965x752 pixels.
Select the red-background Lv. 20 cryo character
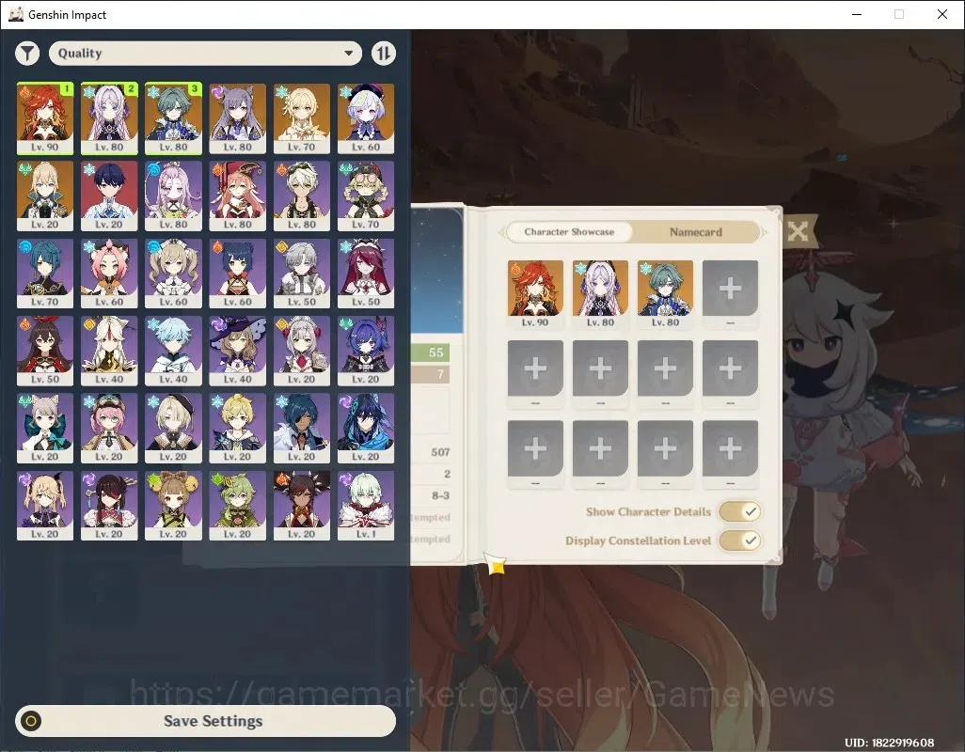pos(109,196)
